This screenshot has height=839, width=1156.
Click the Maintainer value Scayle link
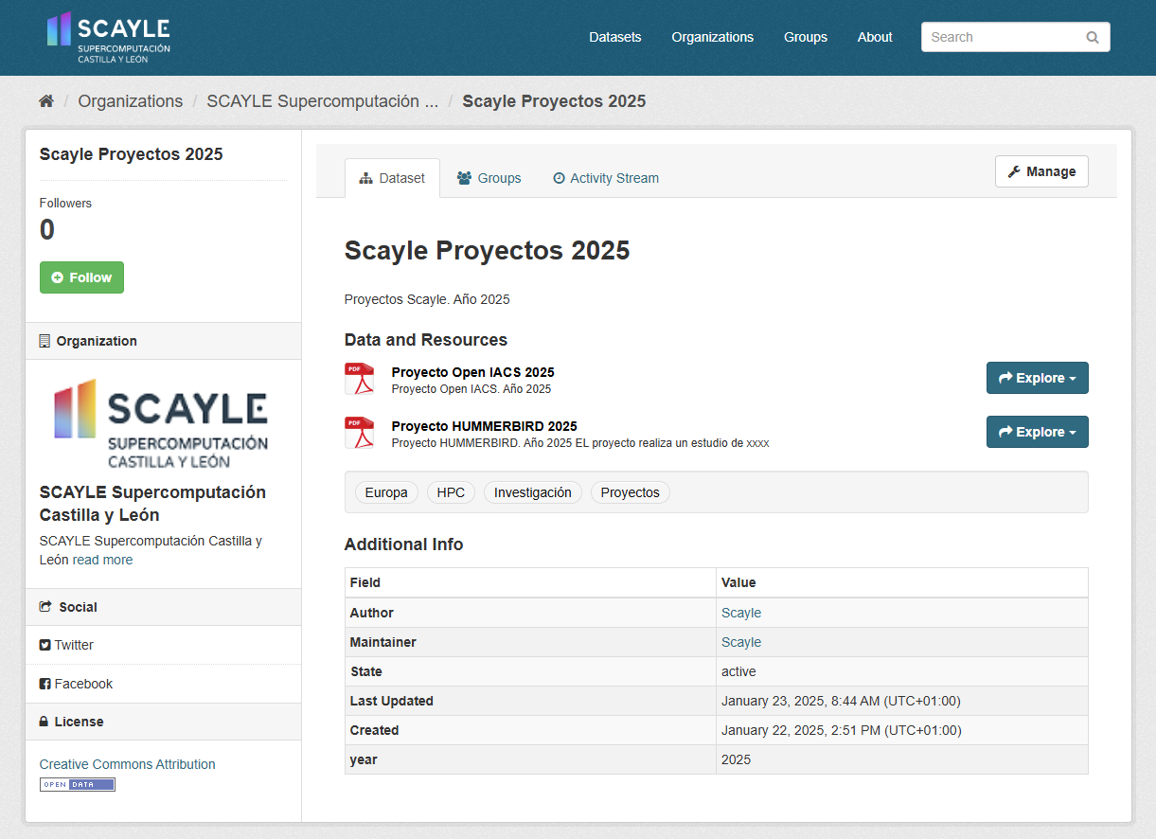point(741,642)
